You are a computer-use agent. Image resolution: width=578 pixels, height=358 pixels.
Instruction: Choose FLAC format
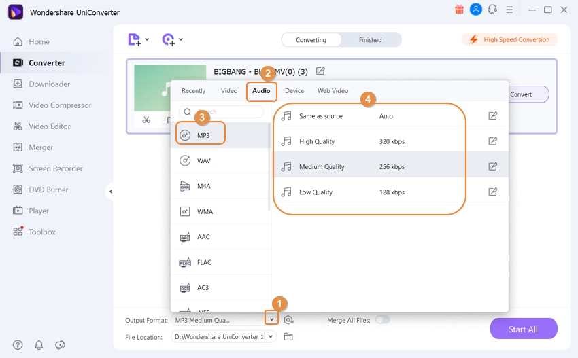click(220, 262)
